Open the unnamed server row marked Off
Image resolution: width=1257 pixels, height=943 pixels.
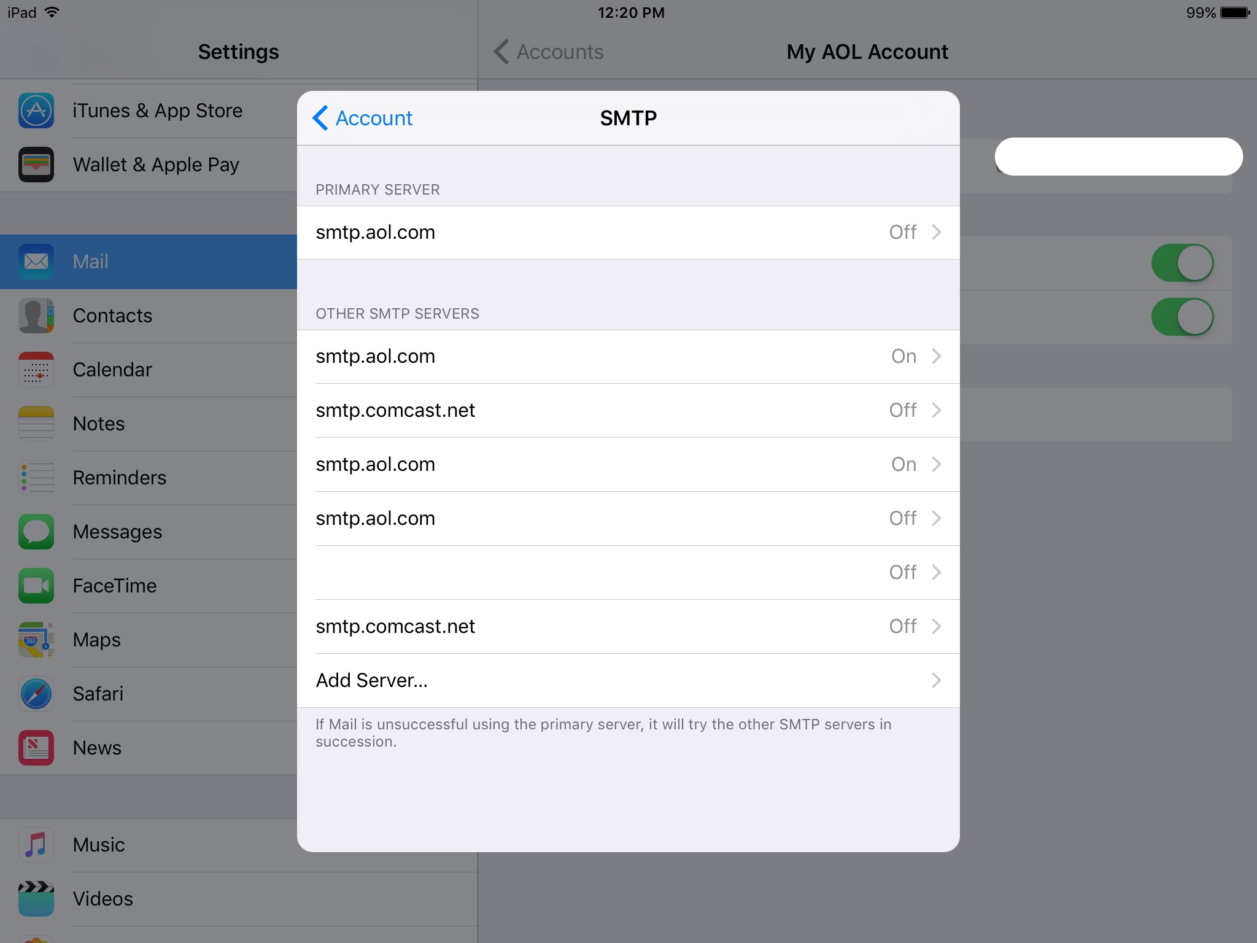click(627, 572)
